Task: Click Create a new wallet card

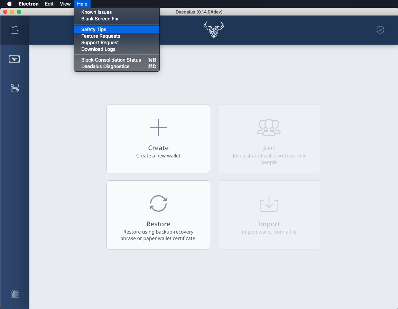Action: 158,139
